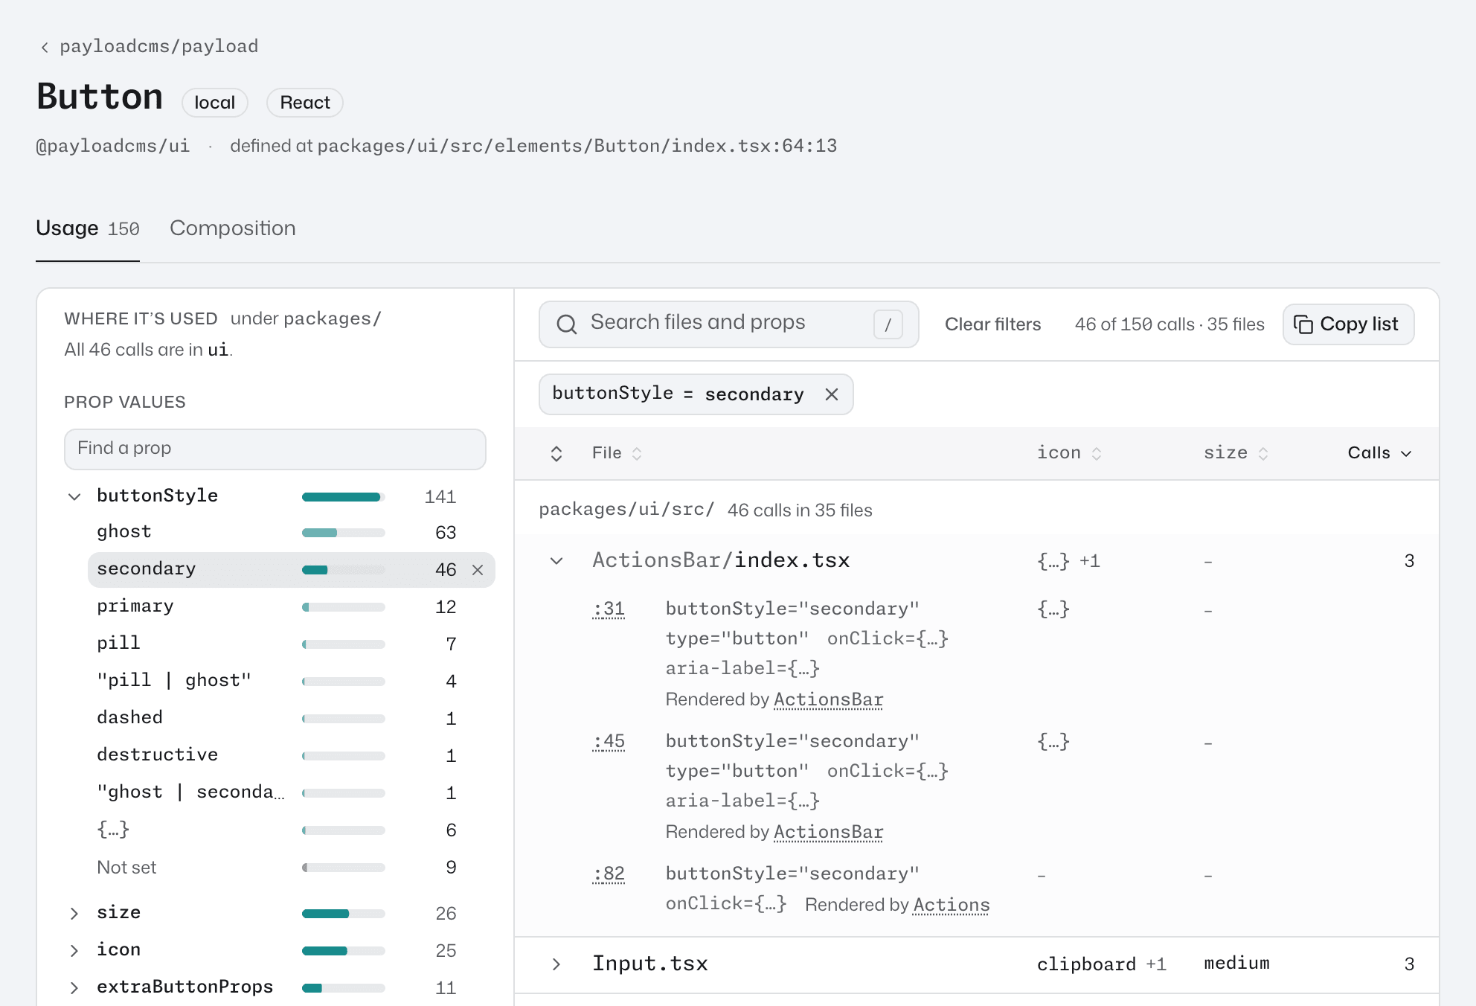
Task: Collapse the buttonStyle prop group
Action: click(x=74, y=496)
